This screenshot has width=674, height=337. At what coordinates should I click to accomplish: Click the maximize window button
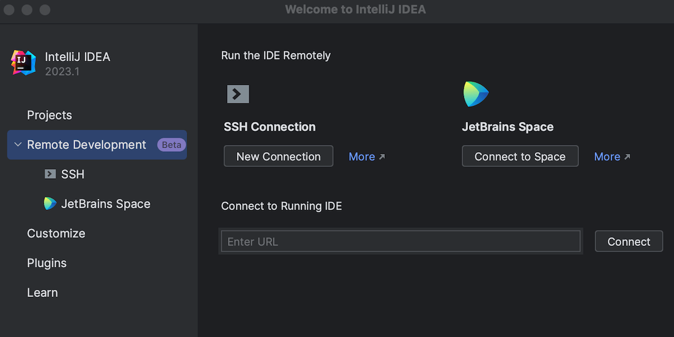(45, 10)
